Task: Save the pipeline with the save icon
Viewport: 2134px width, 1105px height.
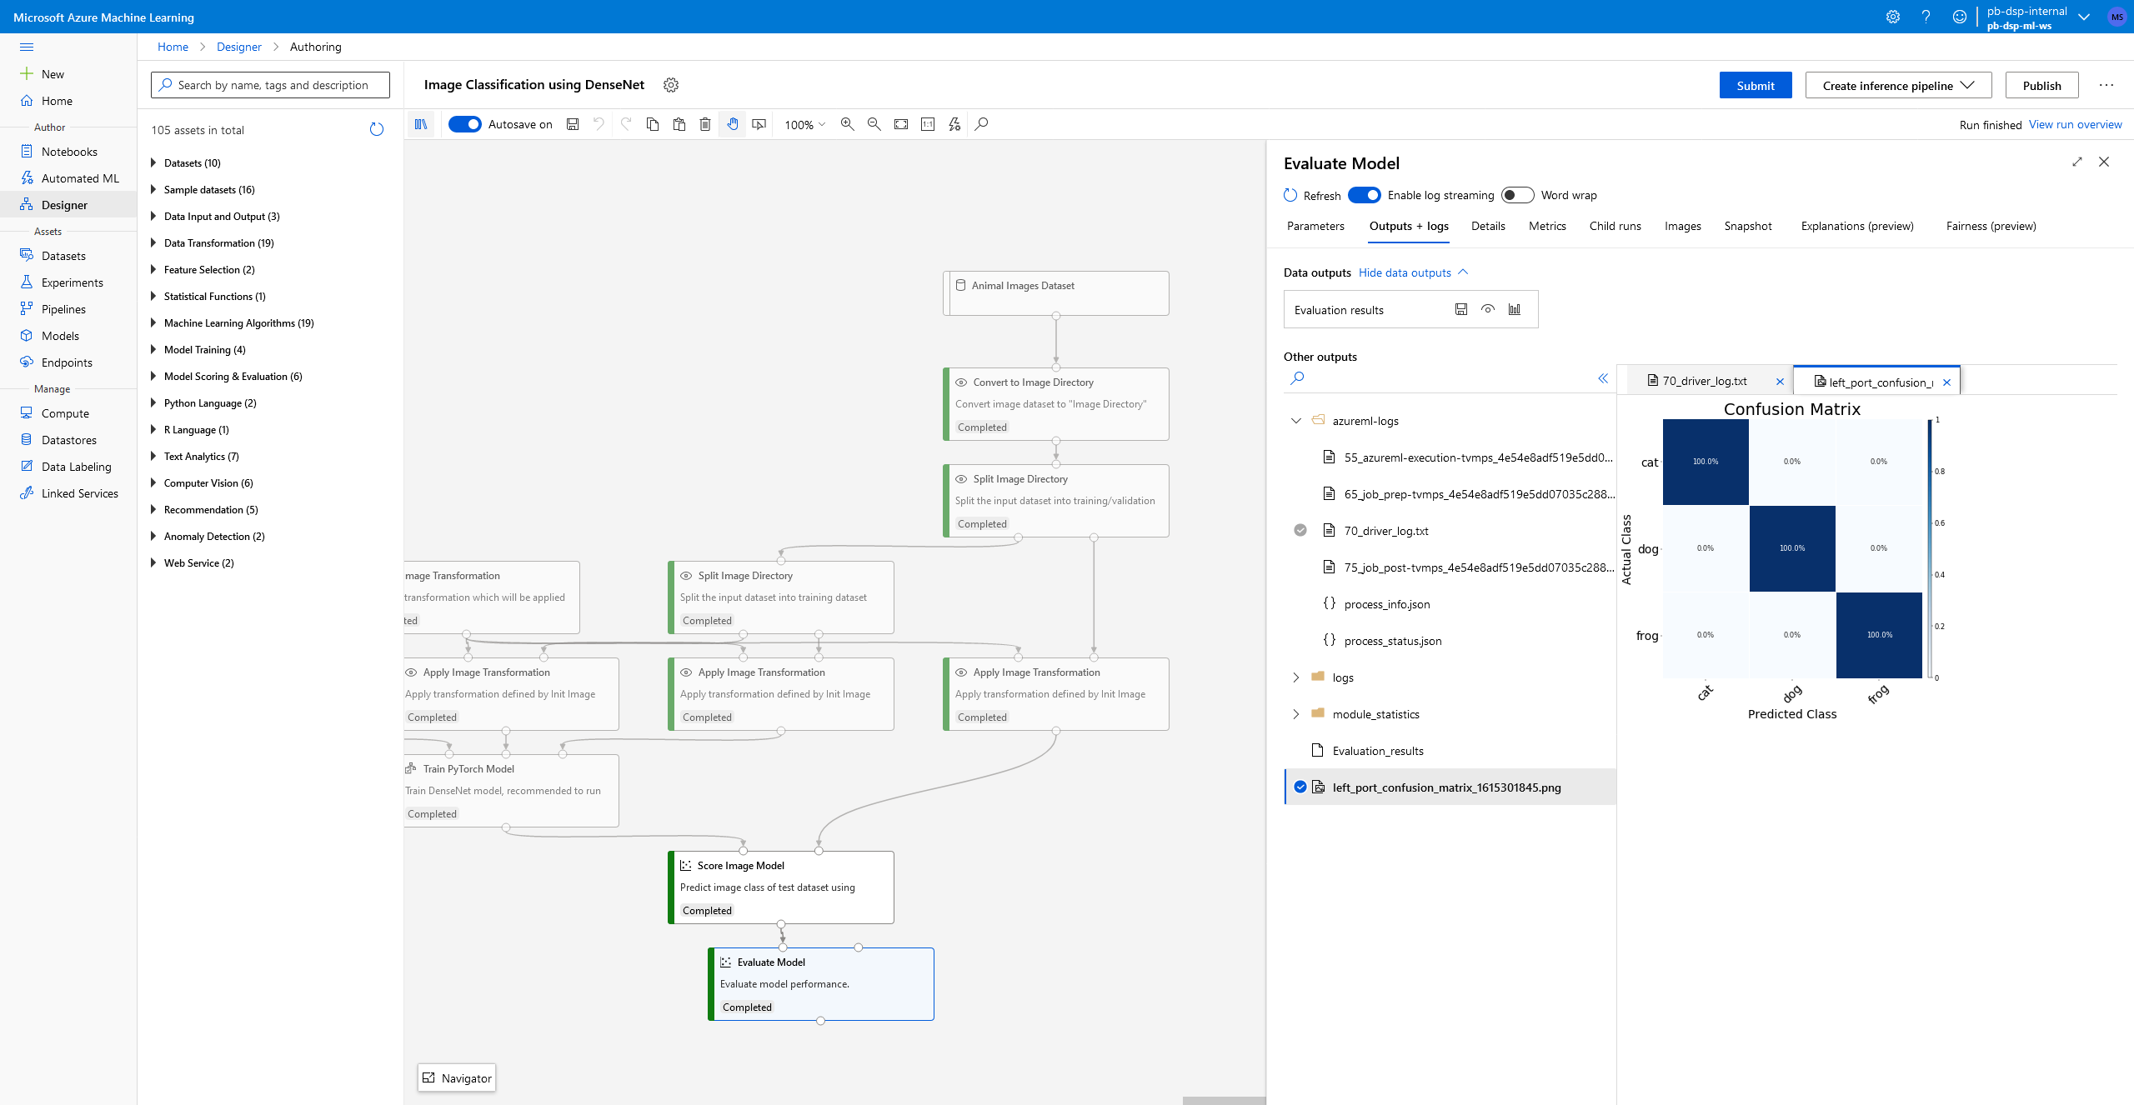Action: (572, 123)
